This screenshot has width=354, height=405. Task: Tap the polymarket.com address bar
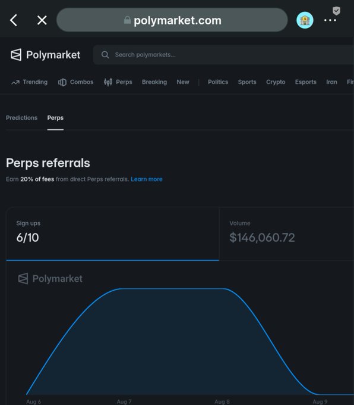pos(172,20)
